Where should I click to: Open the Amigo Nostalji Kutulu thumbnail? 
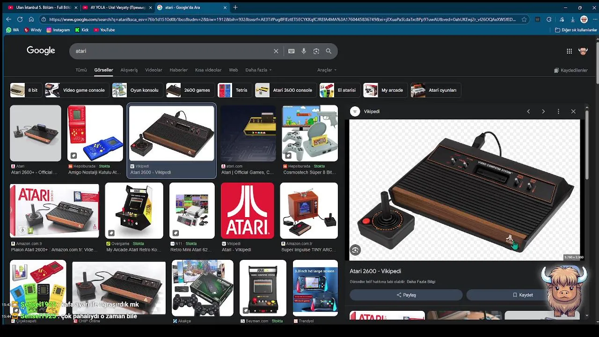click(x=95, y=133)
